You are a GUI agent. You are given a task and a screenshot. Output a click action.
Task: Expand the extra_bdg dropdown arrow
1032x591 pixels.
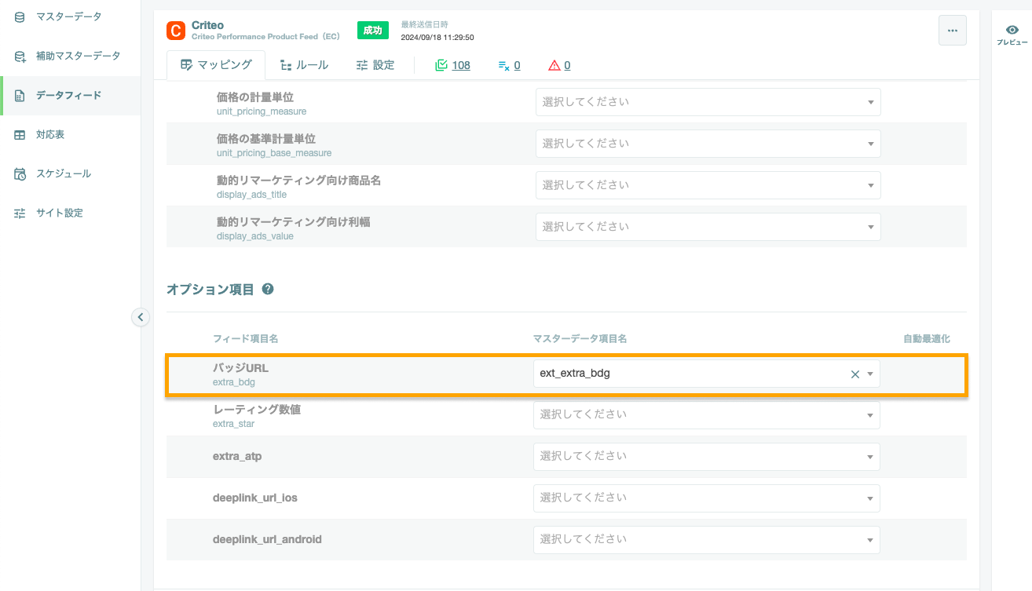click(x=870, y=374)
